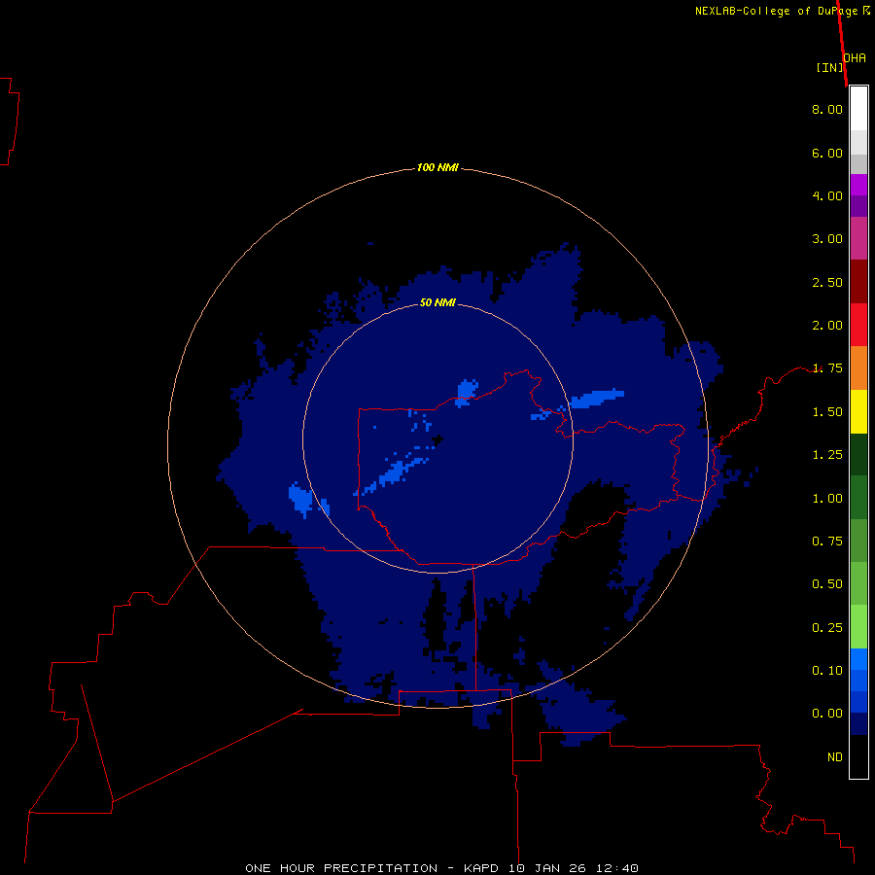Screen dimensions: 875x875
Task: Click the 1.75 legend value
Action: pos(827,368)
